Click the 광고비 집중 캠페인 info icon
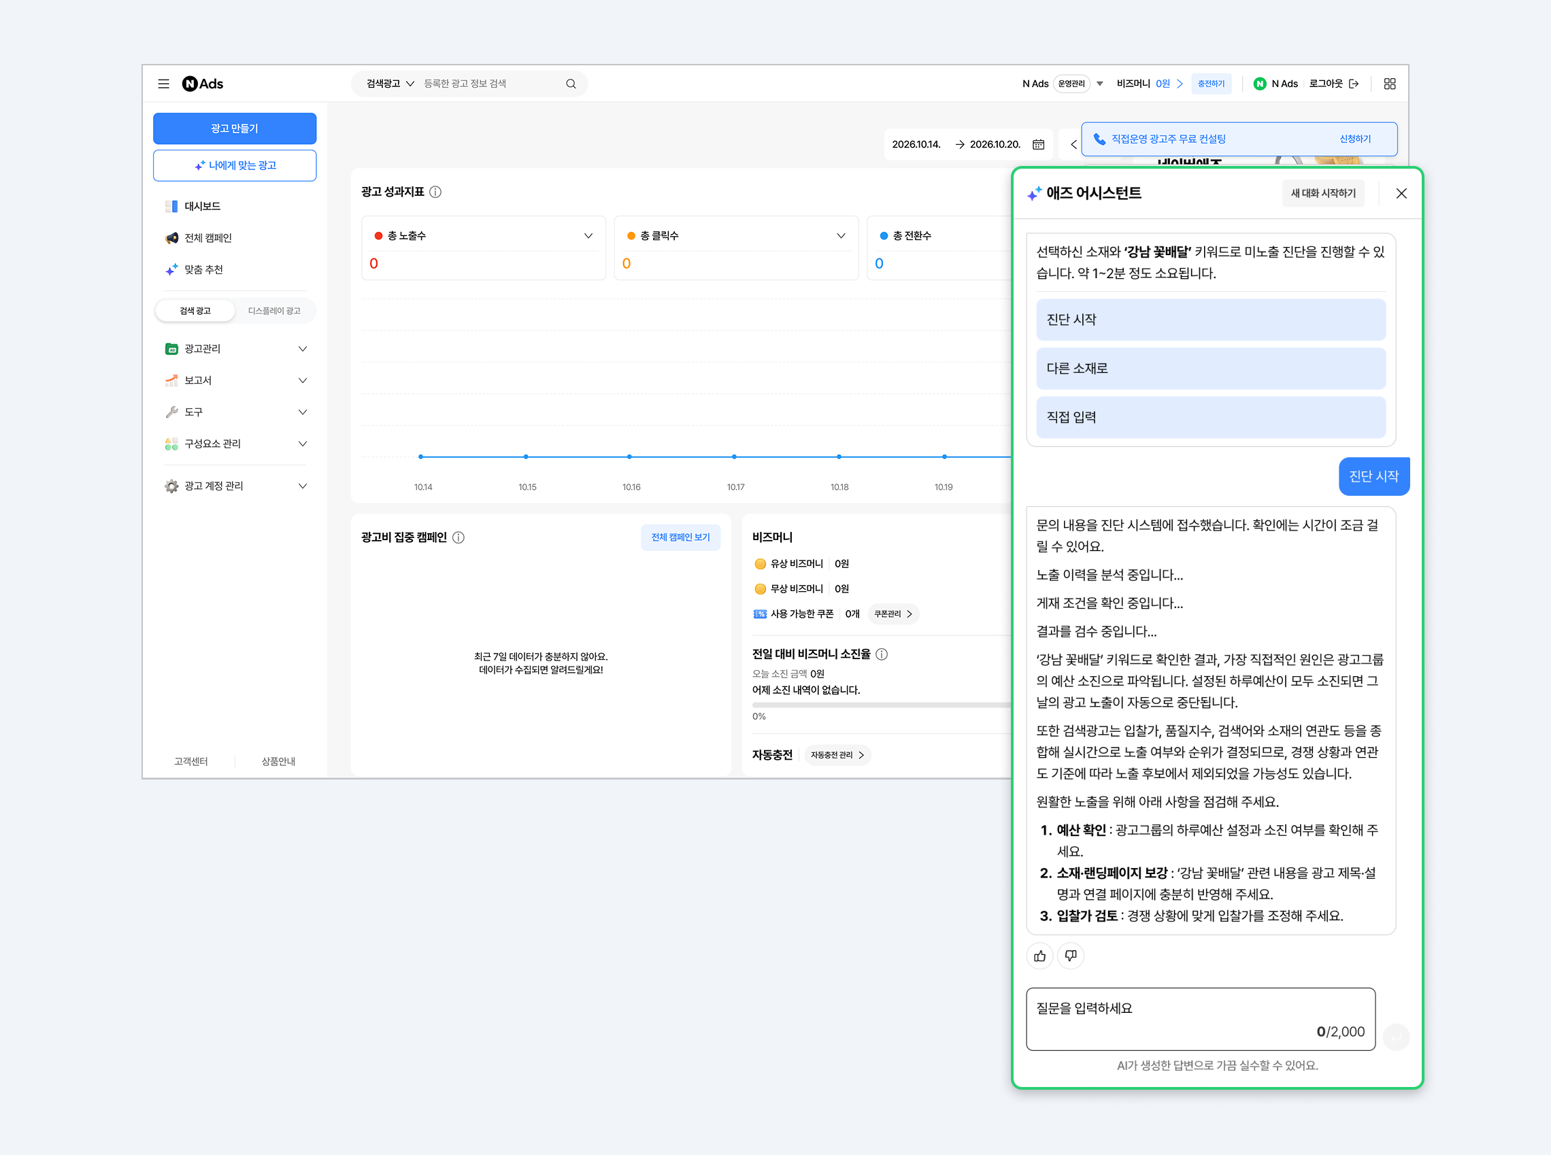Screen dimensions: 1551x1155 458,537
